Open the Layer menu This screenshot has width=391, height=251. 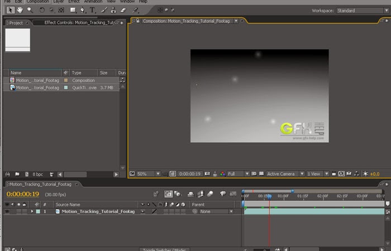[58, 2]
